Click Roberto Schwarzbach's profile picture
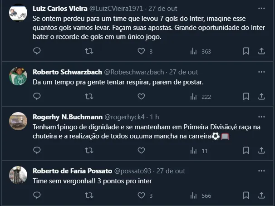Viewport: 275px width, 206px height. [18, 76]
